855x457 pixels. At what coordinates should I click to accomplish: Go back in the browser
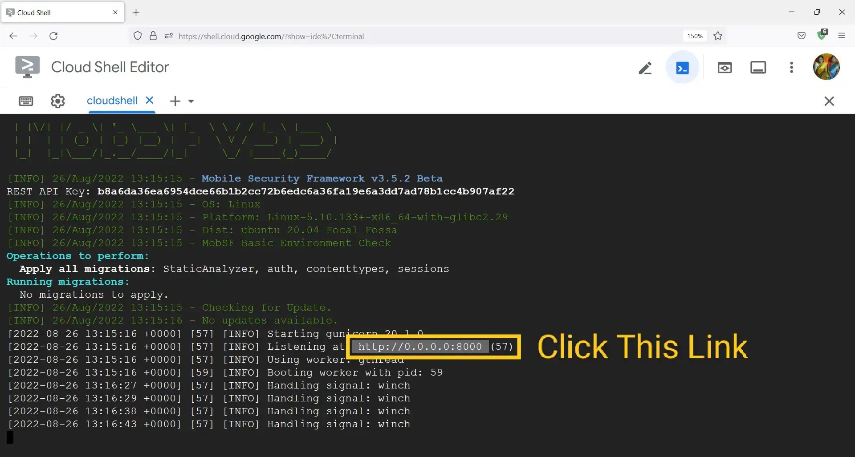(13, 36)
